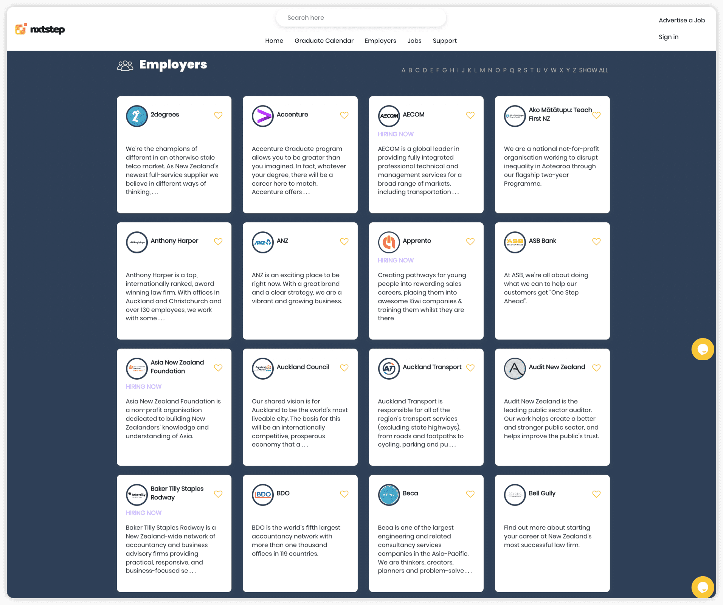This screenshot has height=605, width=723.
Task: Toggle heart on Auckland Transport card
Action: pyautogui.click(x=470, y=368)
